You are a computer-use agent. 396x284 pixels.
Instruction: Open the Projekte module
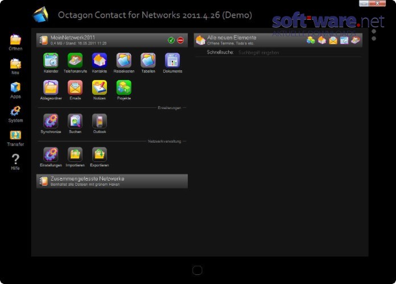tap(124, 87)
